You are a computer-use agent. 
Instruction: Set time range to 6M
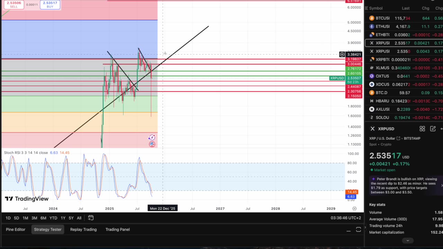[x=43, y=218]
